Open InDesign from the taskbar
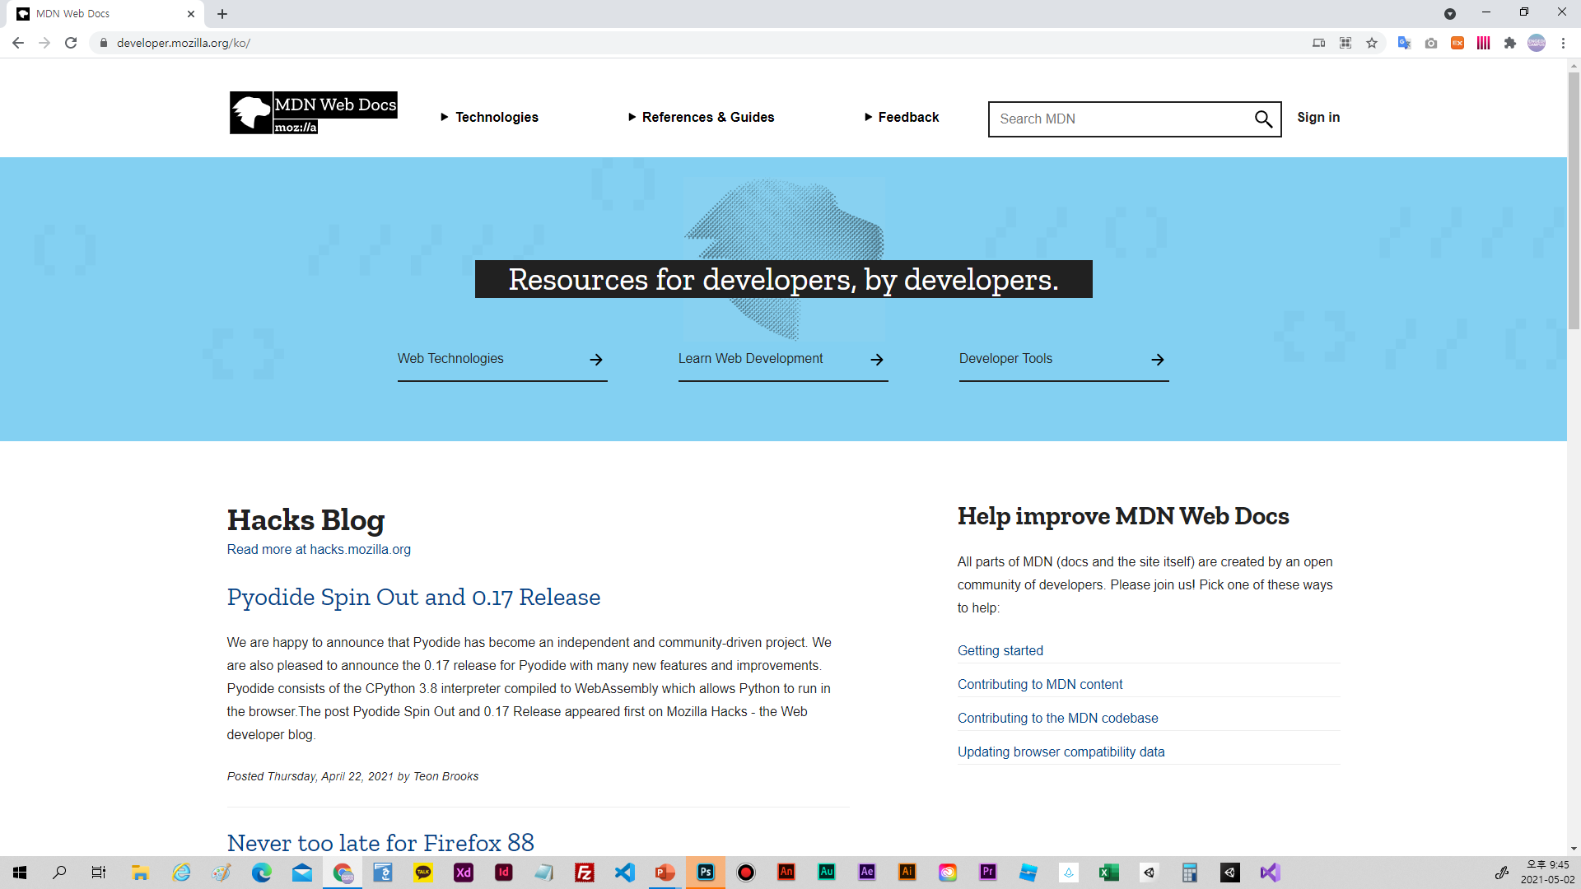 (x=504, y=873)
